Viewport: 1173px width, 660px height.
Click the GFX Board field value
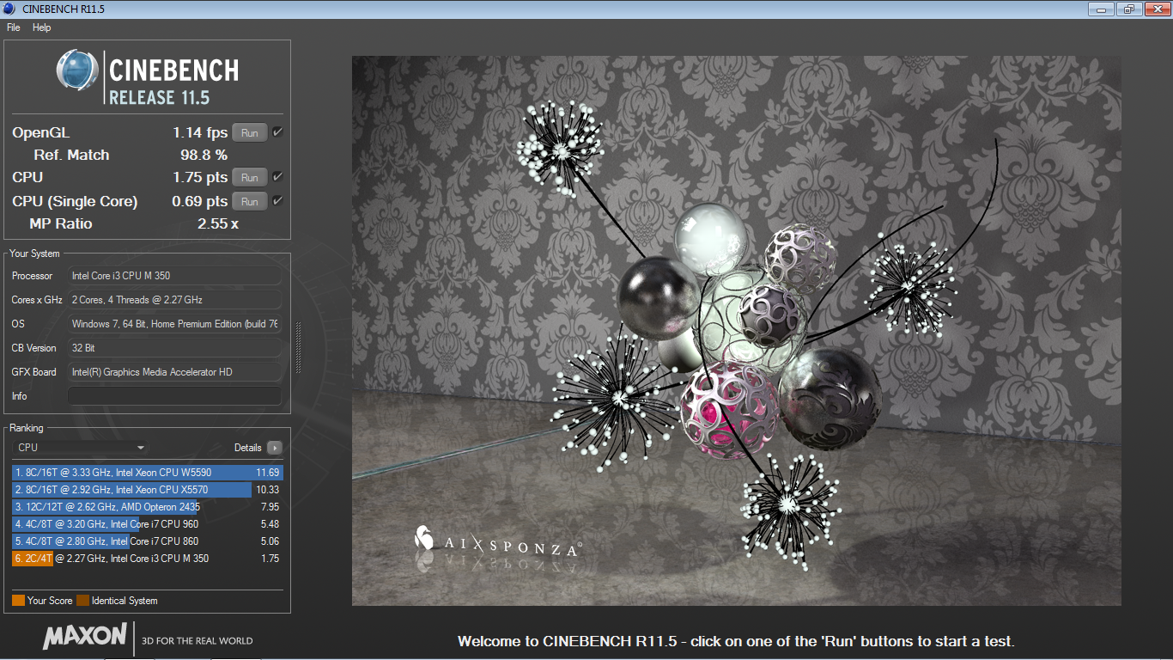(x=174, y=372)
